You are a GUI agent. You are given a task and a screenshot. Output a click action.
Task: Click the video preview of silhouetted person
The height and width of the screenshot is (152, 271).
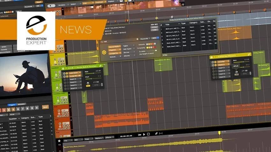tap(25, 75)
